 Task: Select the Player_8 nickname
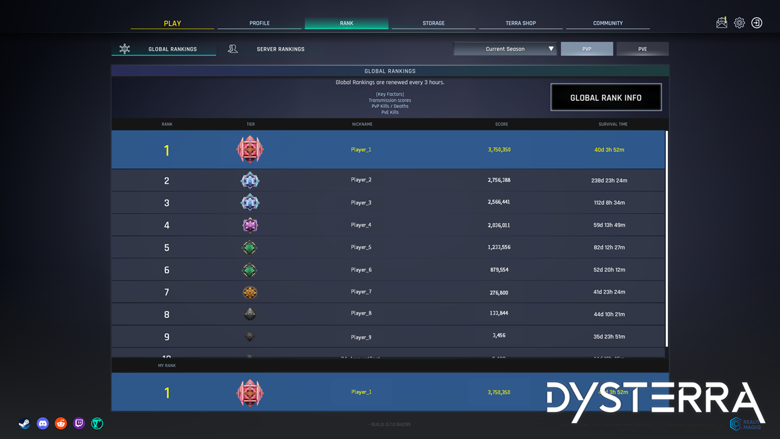click(361, 313)
